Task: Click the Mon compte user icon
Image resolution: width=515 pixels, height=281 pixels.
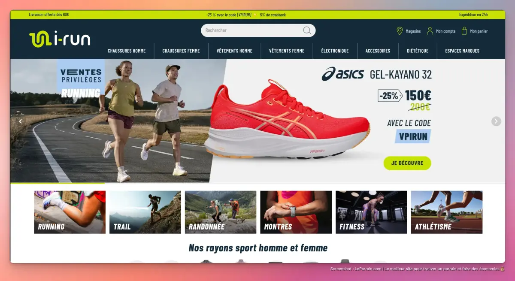Action: 430,31
